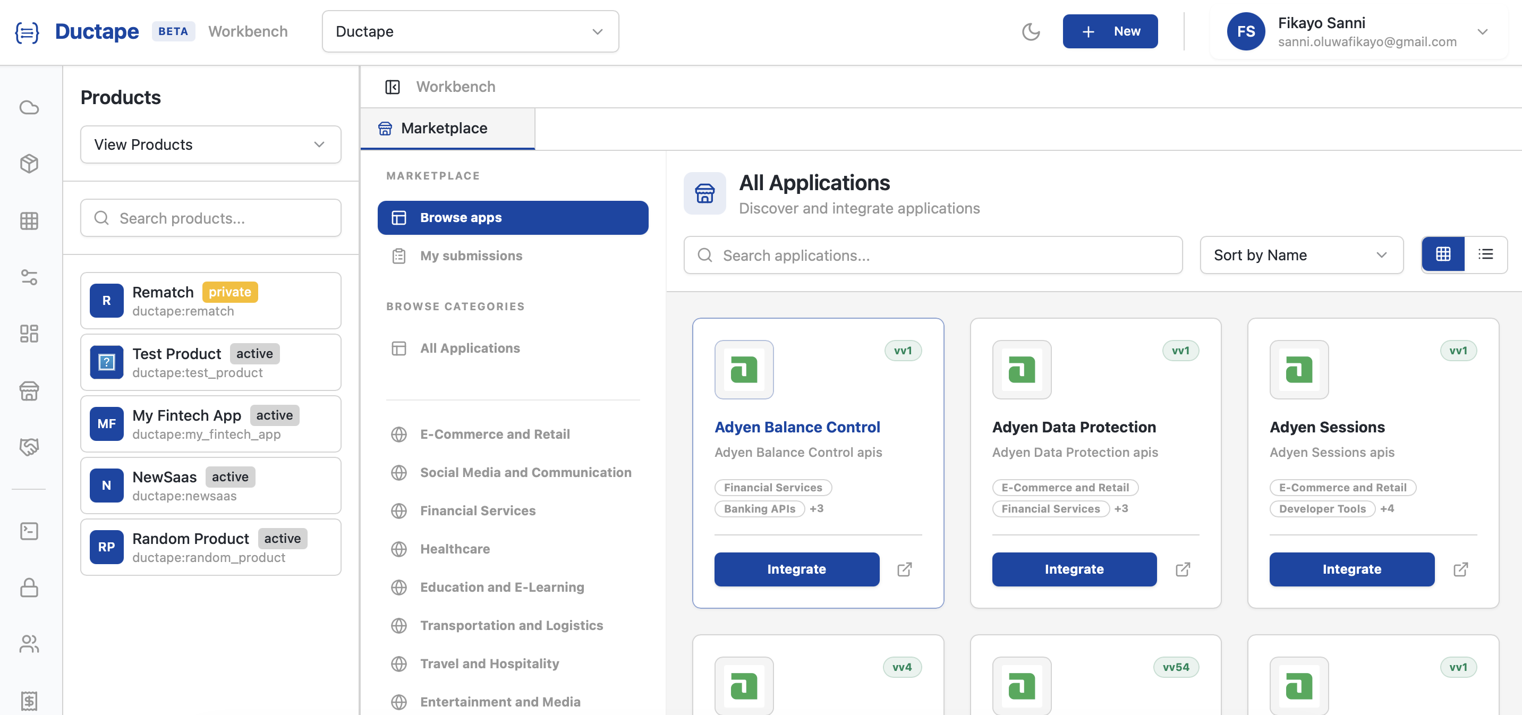Open the sliders settings icon in sidebar

pyautogui.click(x=29, y=277)
